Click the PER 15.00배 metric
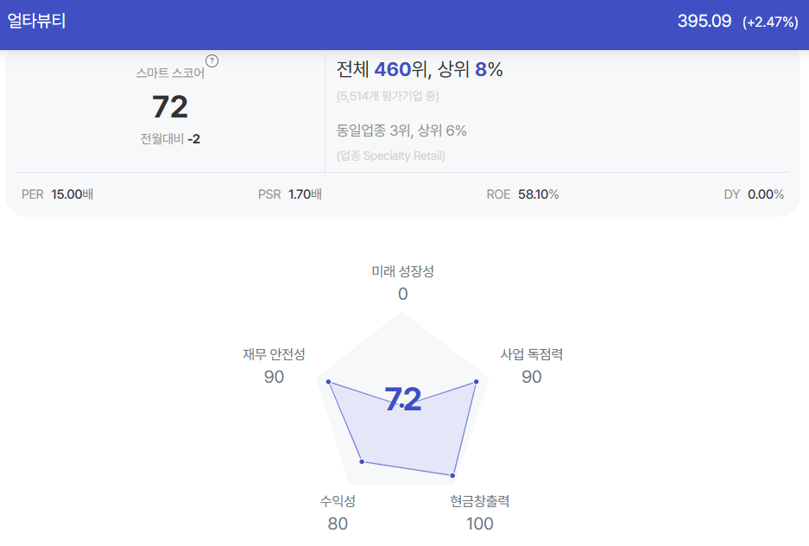The image size is (809, 546). point(57,194)
